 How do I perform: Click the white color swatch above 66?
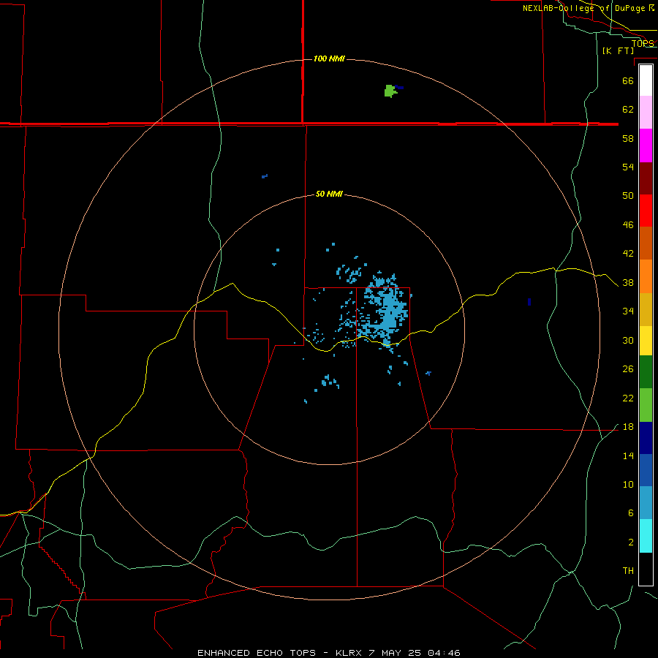[646, 80]
